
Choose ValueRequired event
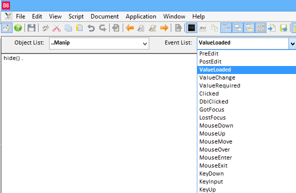coord(246,85)
